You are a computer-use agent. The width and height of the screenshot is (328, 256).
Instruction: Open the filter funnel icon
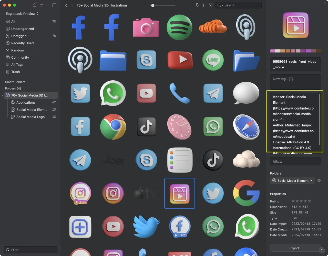point(211,5)
